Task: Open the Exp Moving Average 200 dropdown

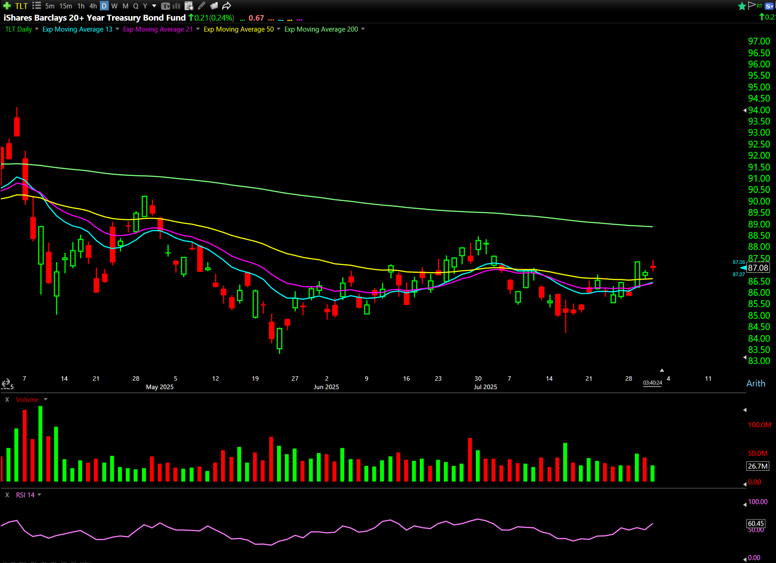Action: pos(363,29)
